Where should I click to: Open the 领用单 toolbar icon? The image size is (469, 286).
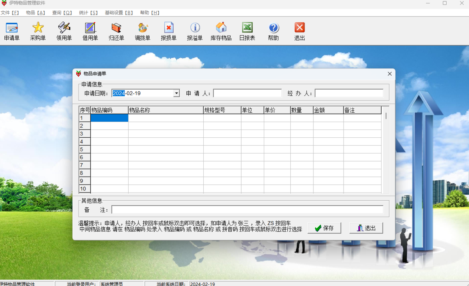[64, 28]
